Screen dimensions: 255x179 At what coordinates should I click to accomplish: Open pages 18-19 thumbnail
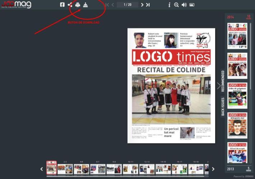[196, 169]
